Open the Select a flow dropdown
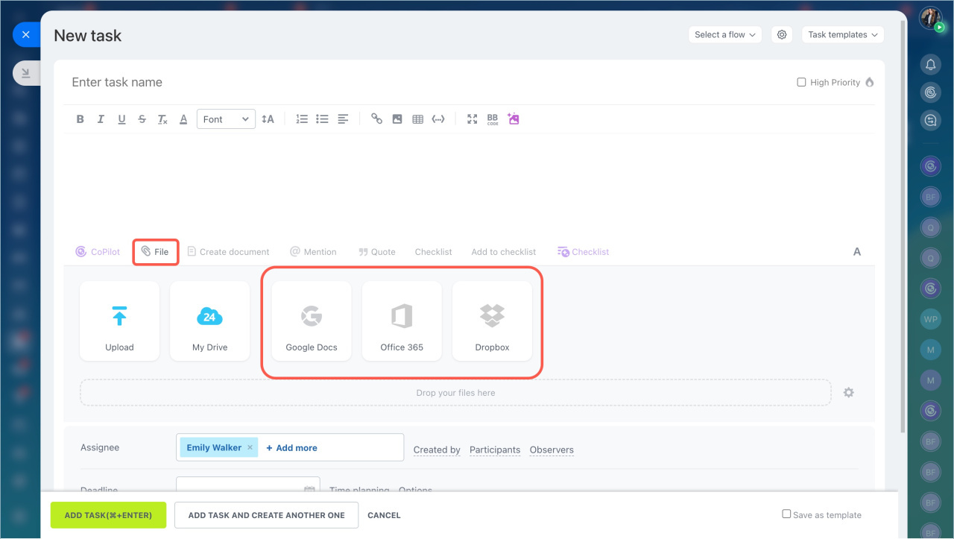The width and height of the screenshot is (954, 539). (x=725, y=35)
